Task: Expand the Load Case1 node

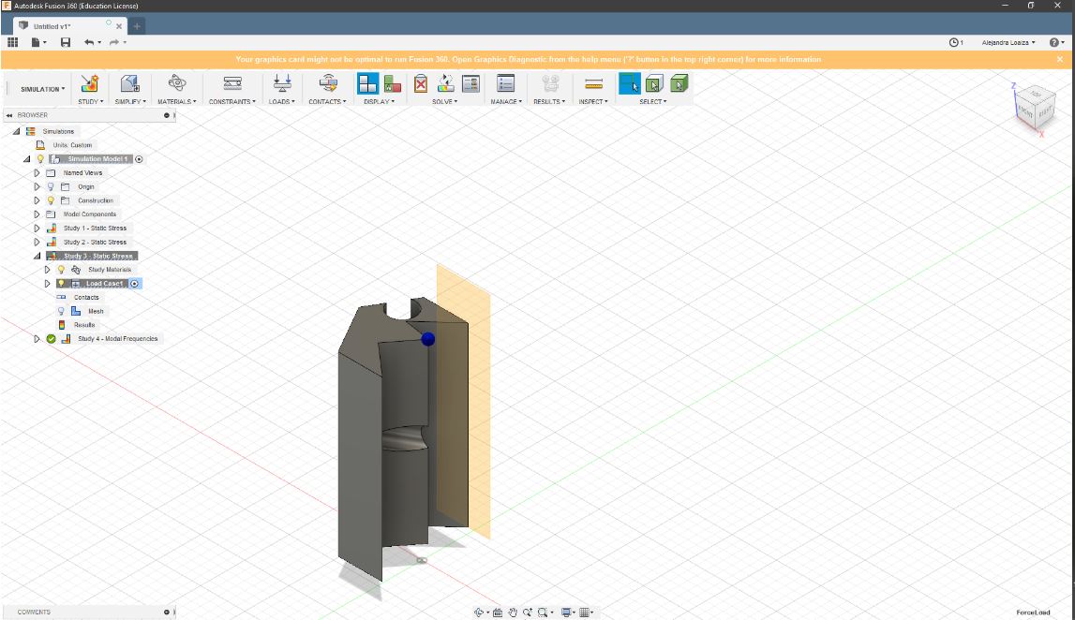Action: [x=47, y=284]
